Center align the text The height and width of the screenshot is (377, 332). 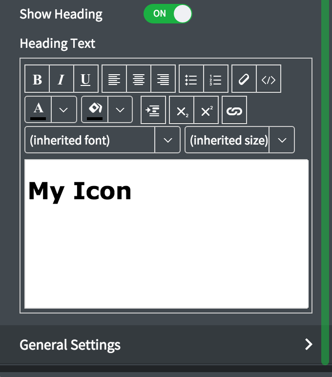point(139,79)
